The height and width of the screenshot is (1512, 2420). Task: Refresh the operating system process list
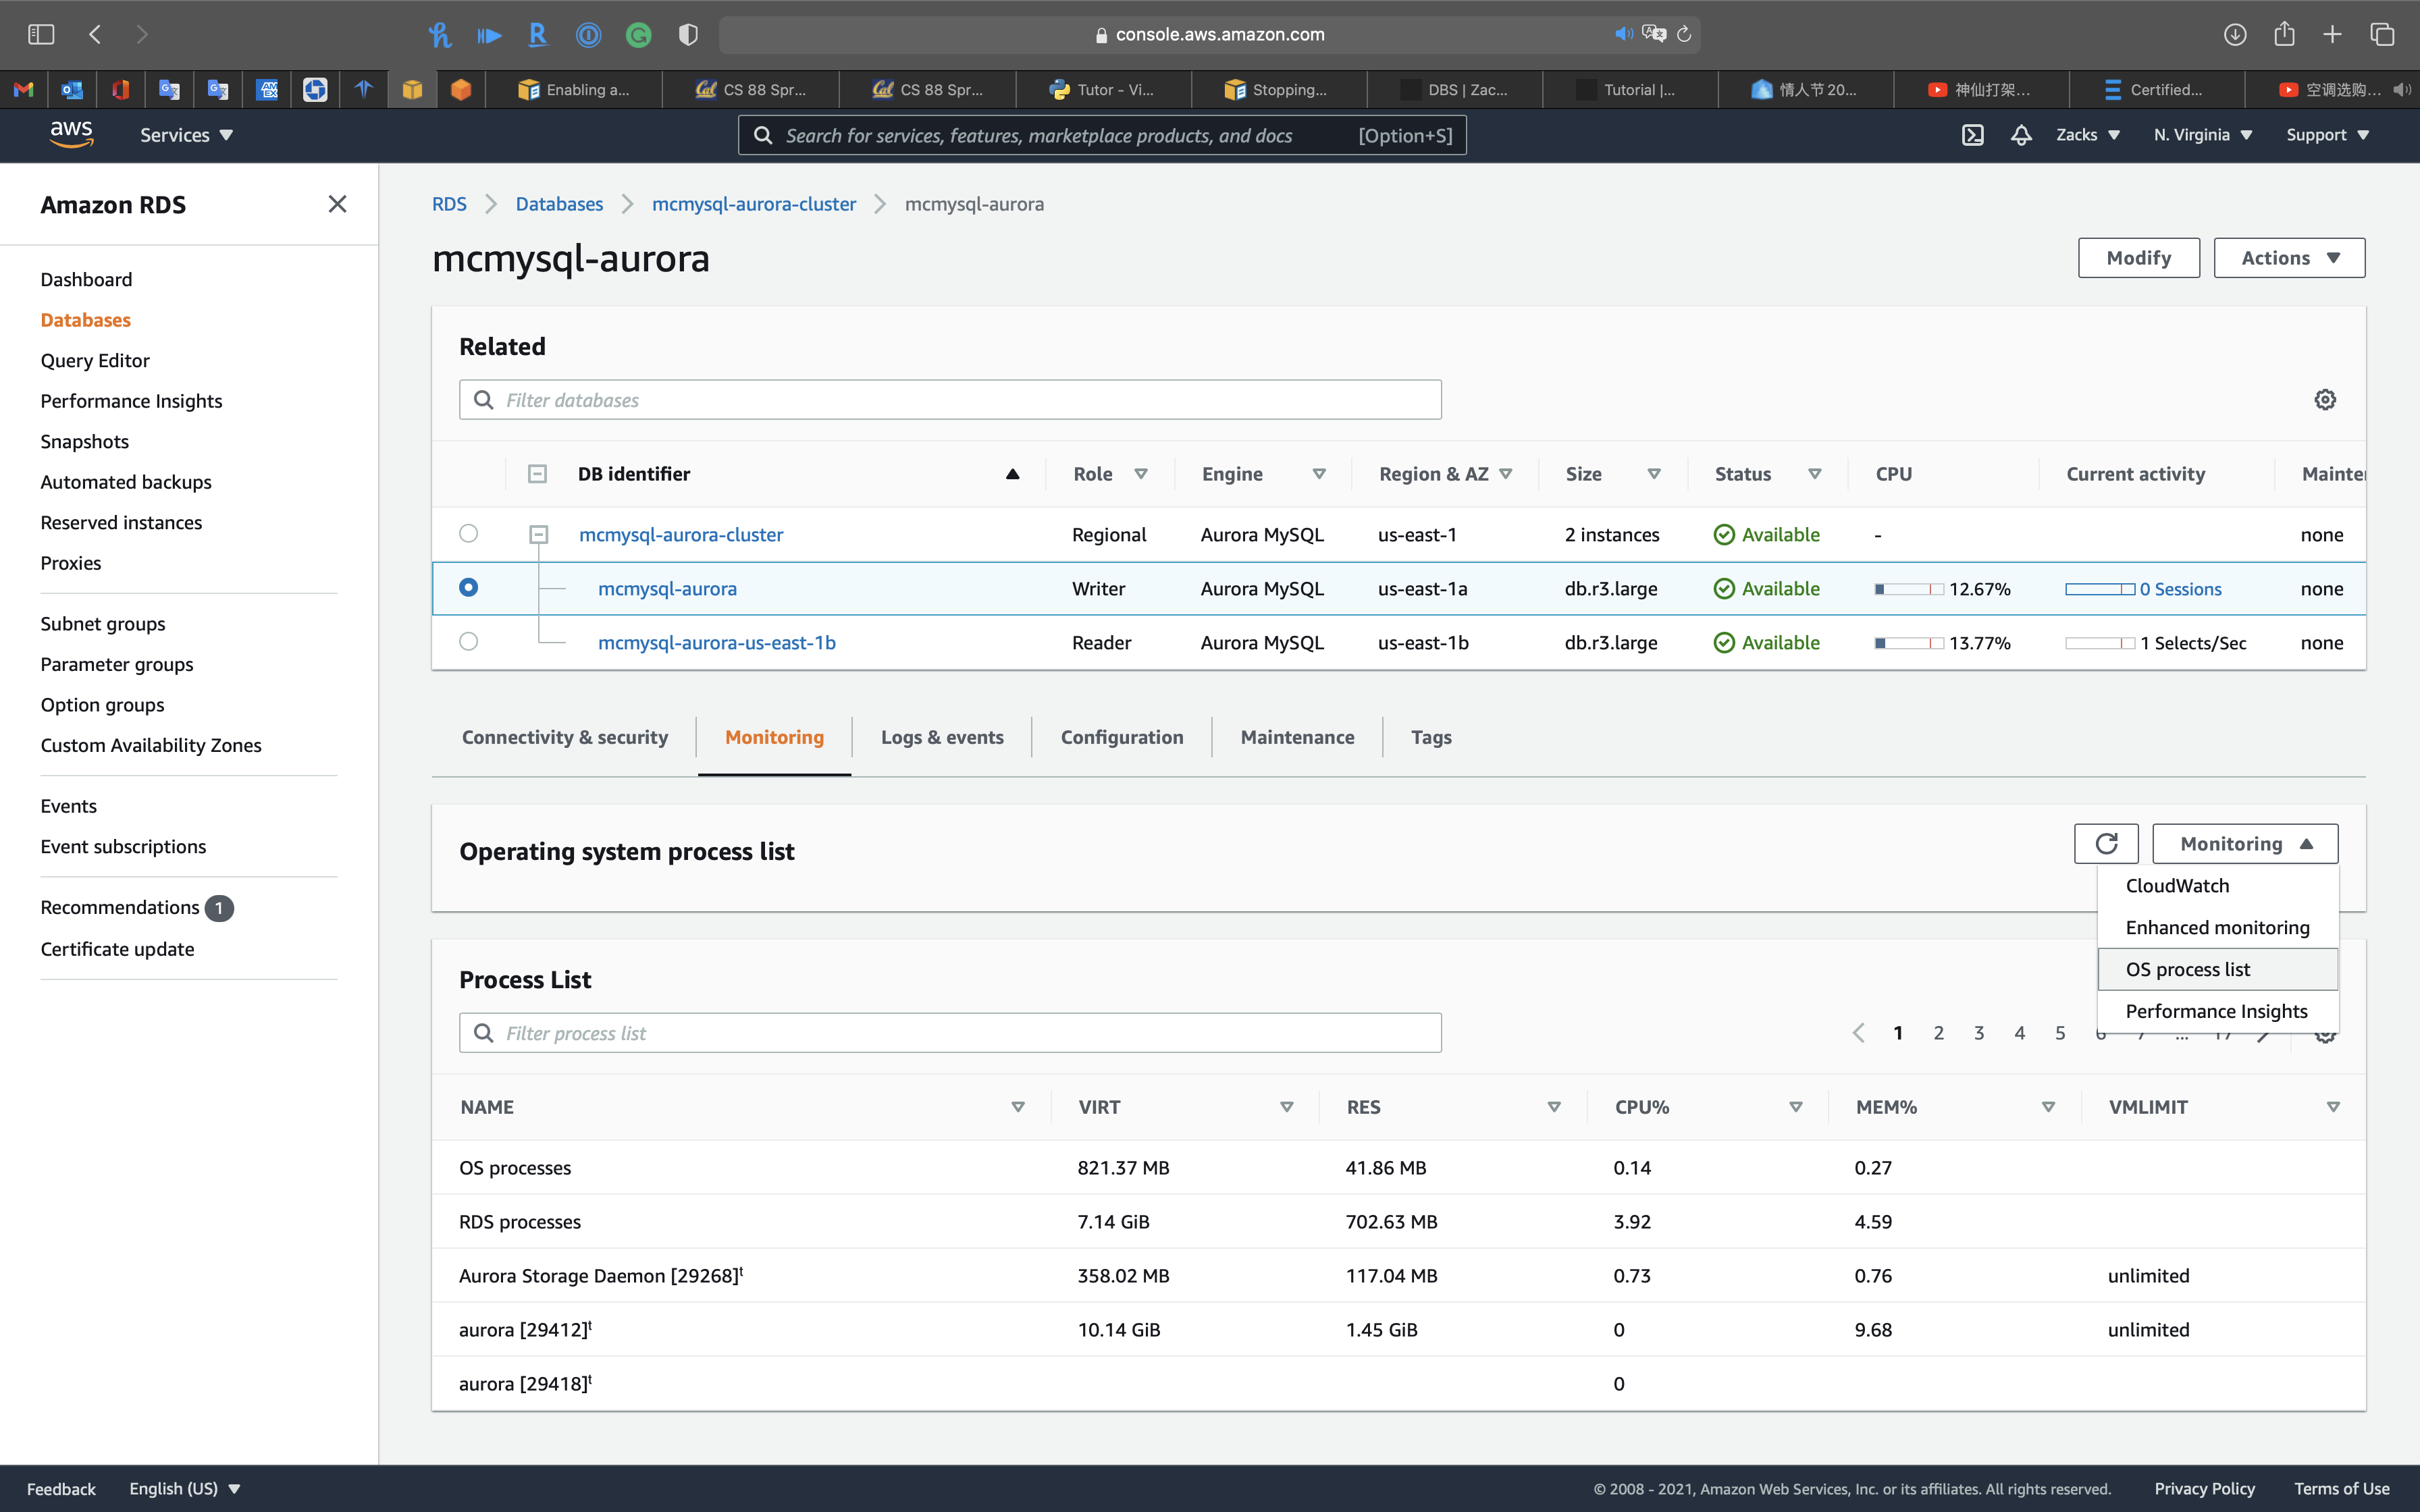click(x=2106, y=844)
